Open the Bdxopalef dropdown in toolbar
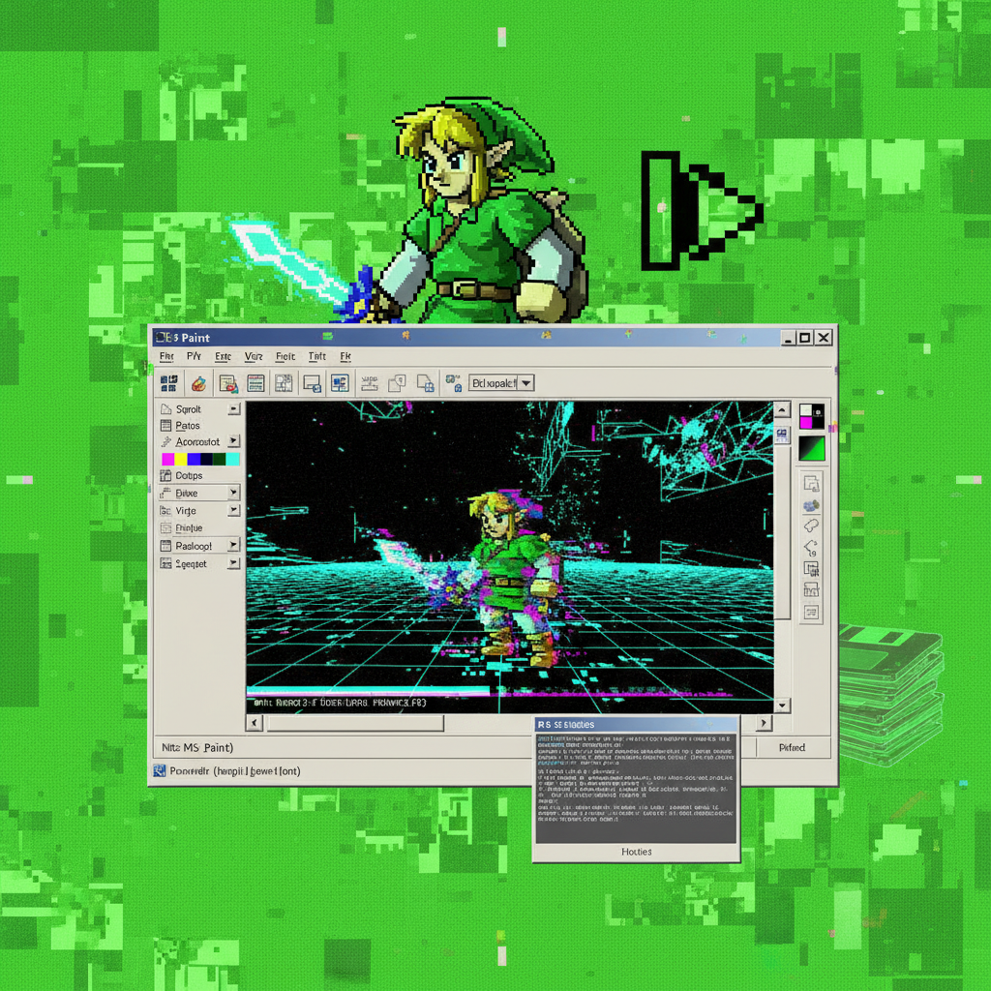 click(526, 383)
